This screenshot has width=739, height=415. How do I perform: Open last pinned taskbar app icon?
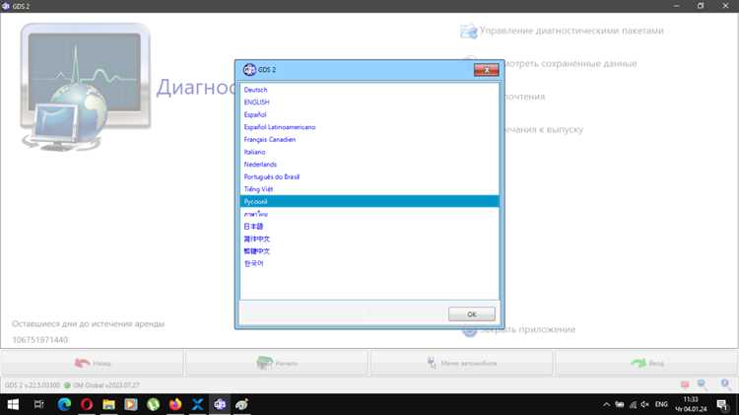click(241, 404)
